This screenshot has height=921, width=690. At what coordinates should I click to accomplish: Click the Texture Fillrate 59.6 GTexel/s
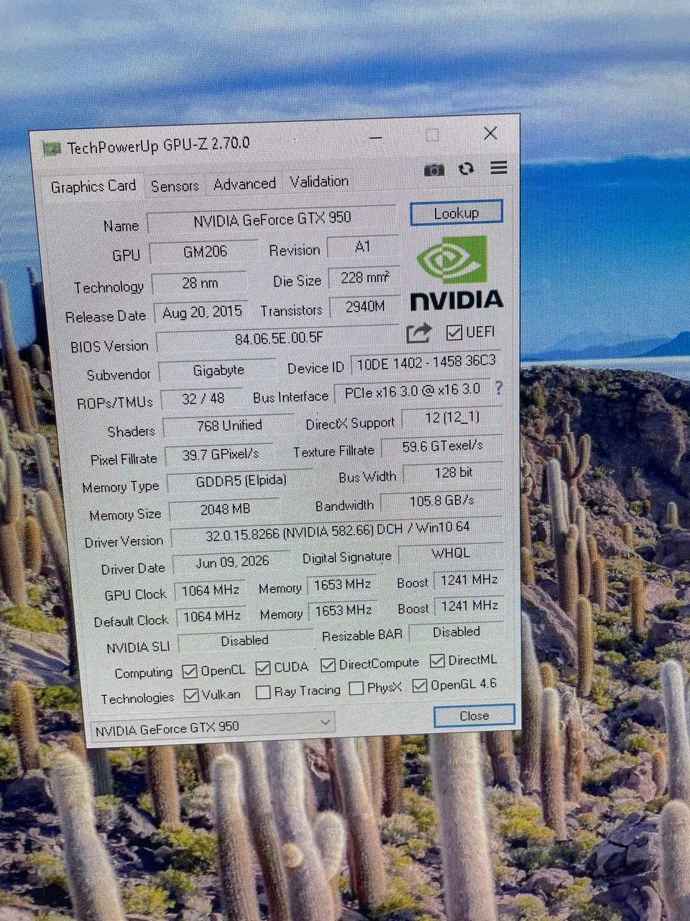(x=442, y=448)
